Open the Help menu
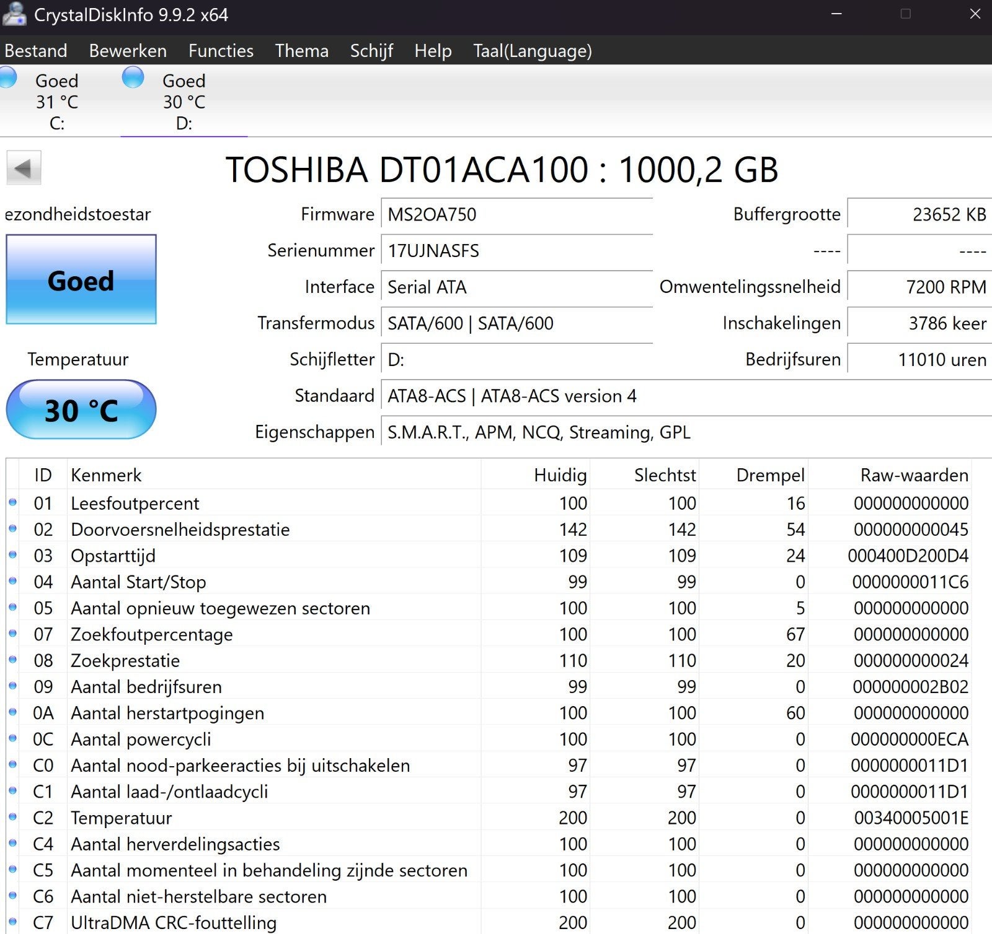This screenshot has height=934, width=992. point(433,51)
